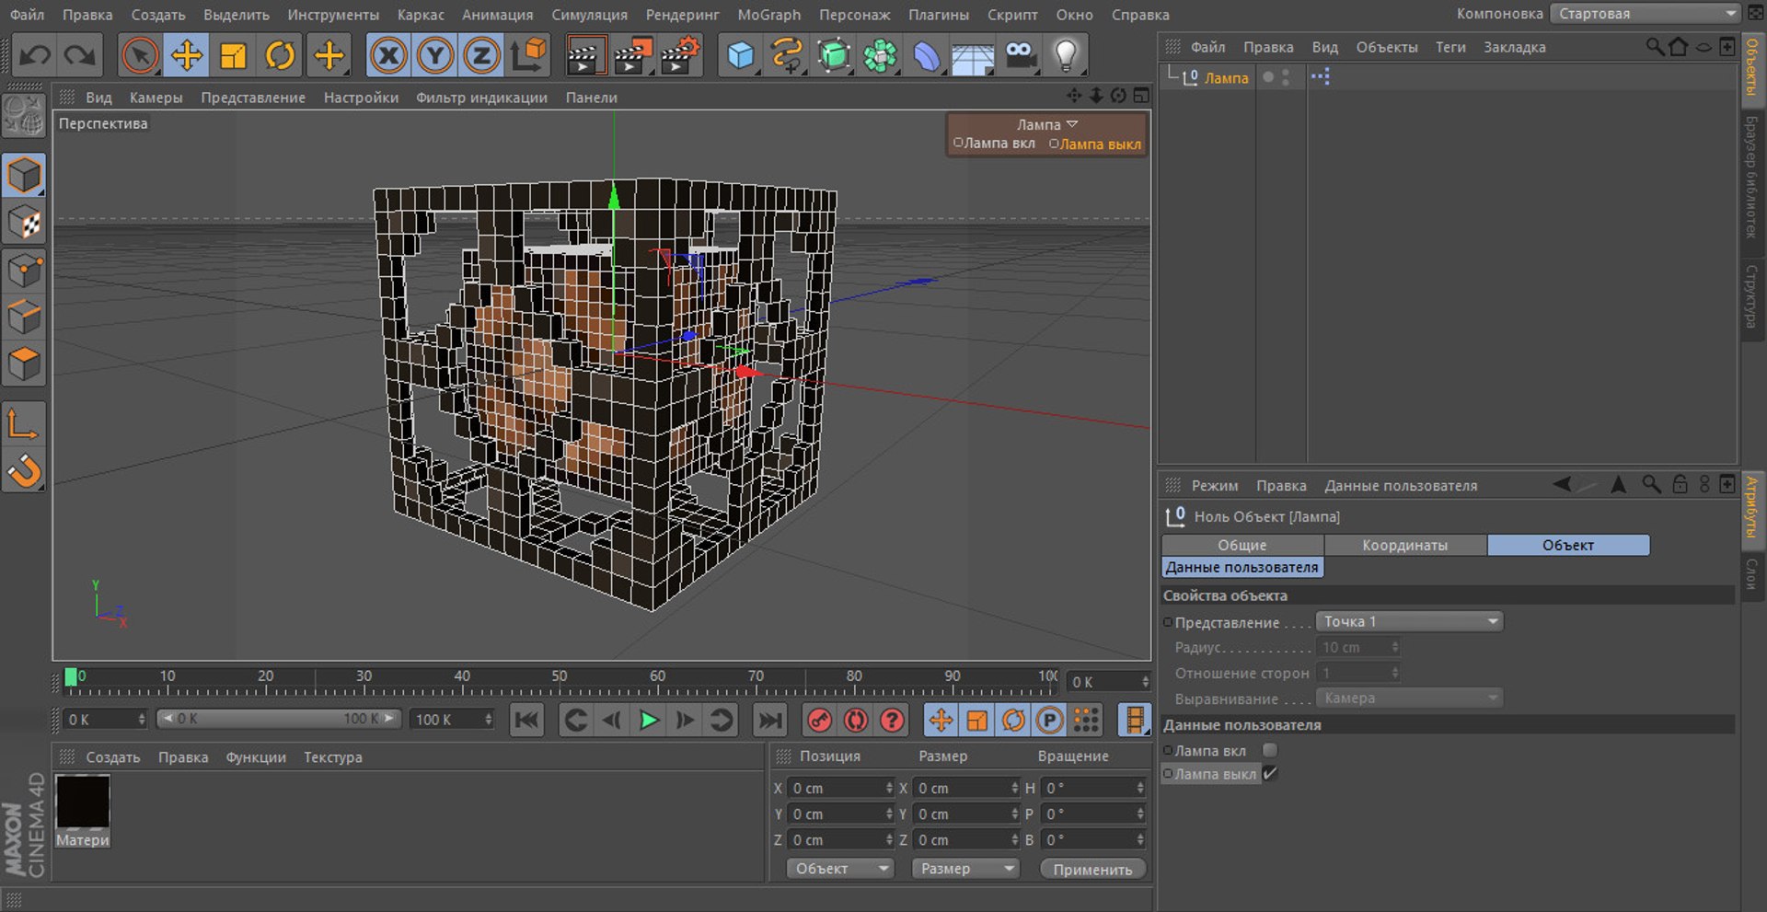Uncheck Лампа выкл checkbox in attributes

coord(1270,774)
